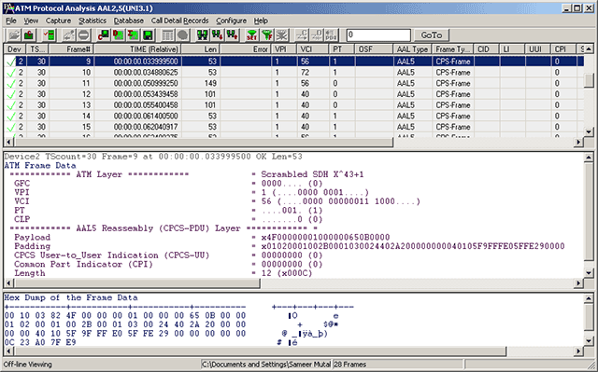Screen dimensions: 598x372
Task: Click the decode pane left scroll arrow
Action: point(8,283)
